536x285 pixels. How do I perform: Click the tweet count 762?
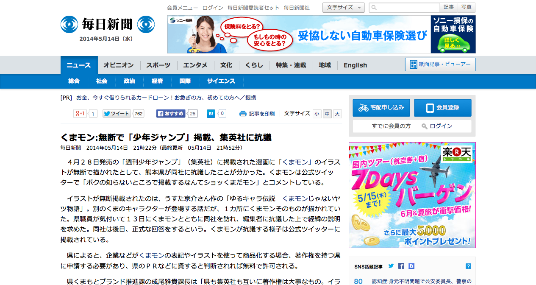[139, 114]
